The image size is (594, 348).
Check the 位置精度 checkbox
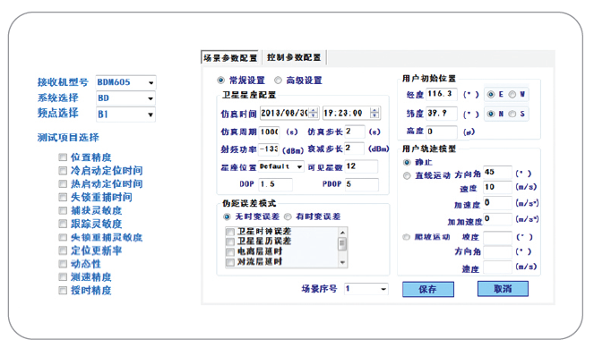click(x=63, y=157)
